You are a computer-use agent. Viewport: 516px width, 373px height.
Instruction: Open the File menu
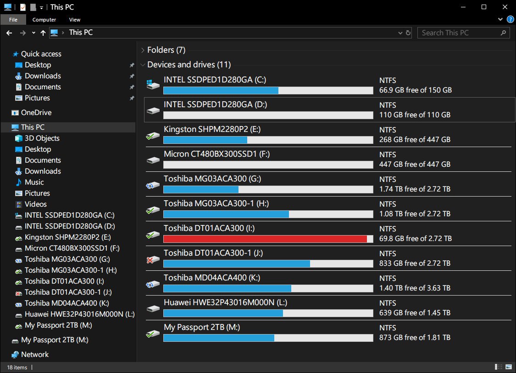coord(13,20)
